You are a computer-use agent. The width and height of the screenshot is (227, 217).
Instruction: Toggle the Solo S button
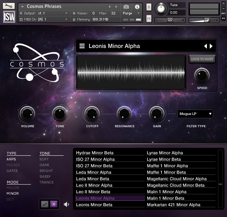(x=149, y=7)
